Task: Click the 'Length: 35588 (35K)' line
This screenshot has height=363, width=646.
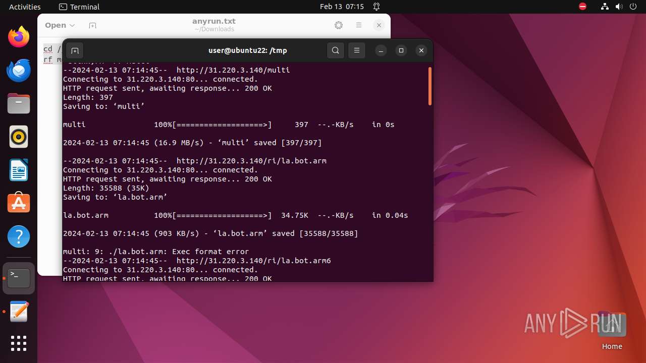Action: pyautogui.click(x=106, y=188)
